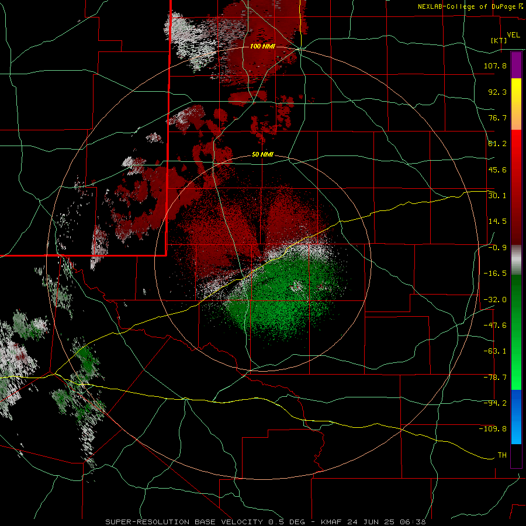526x526 pixels.
Task: Click the -63.1 legend value
Action: pos(495,351)
